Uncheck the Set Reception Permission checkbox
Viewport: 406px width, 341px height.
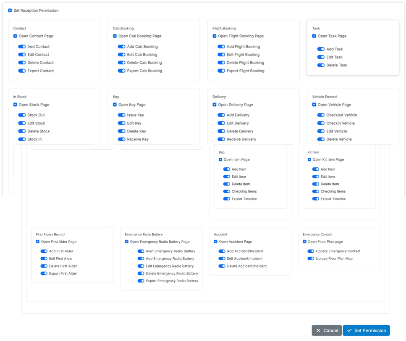(10, 11)
